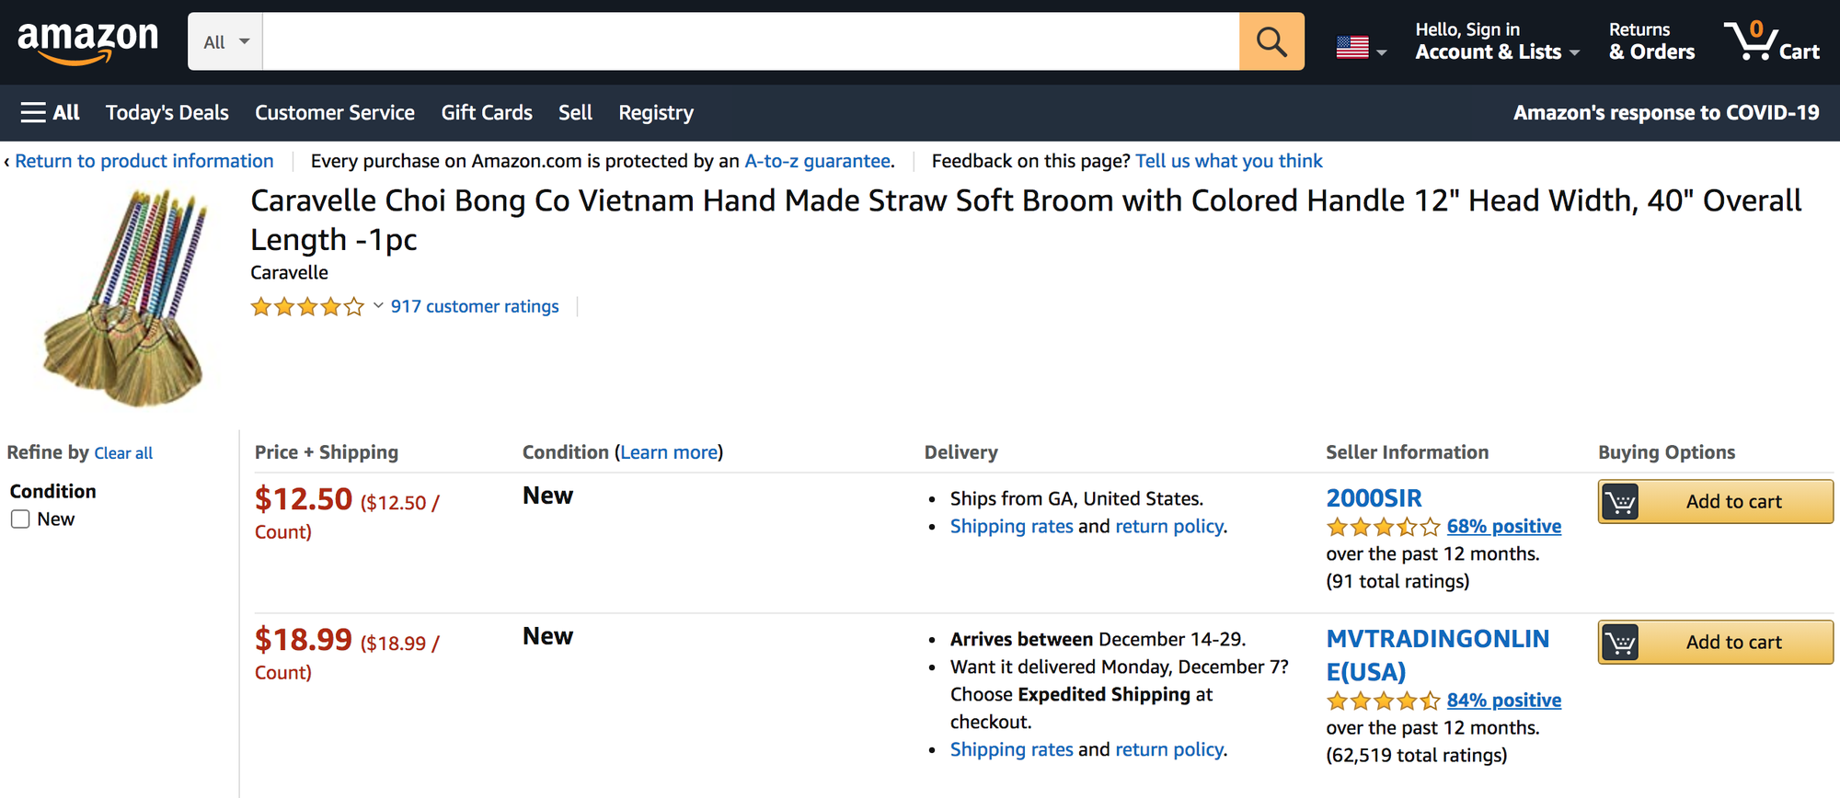The height and width of the screenshot is (798, 1840).
Task: Click the broom product thumbnail image
Action: coord(125,298)
